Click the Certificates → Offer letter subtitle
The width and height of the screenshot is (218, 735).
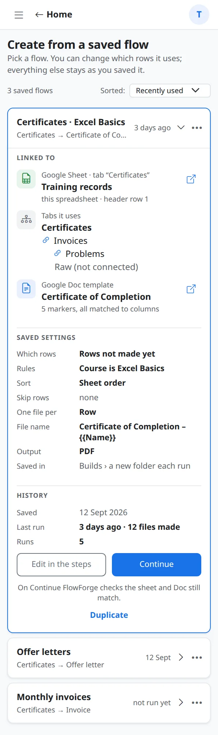[x=60, y=665]
